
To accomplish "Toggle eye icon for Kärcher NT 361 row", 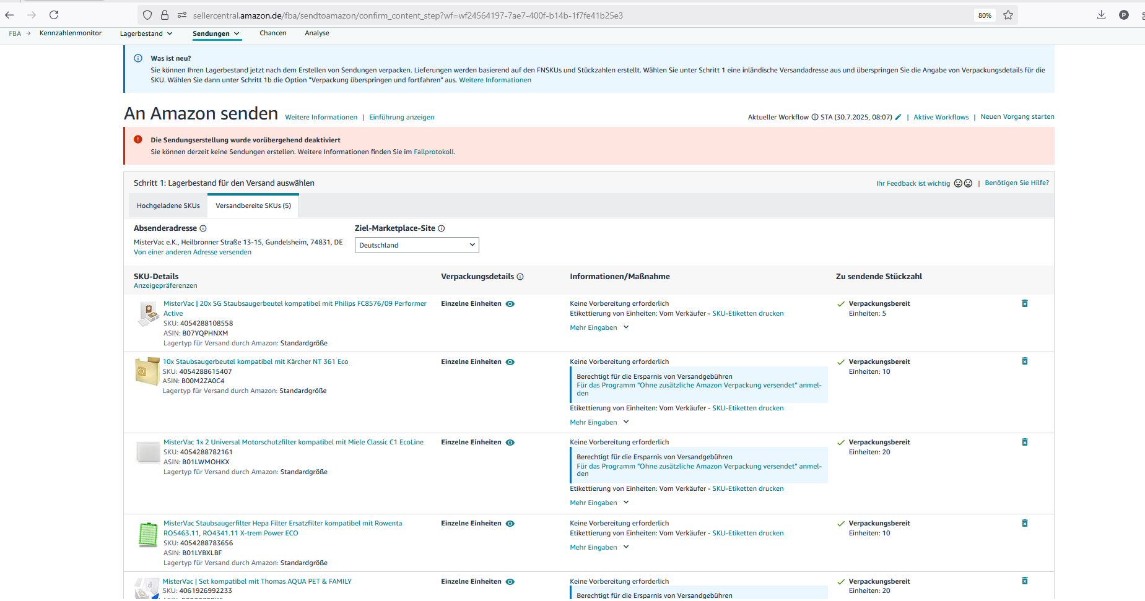I will (x=510, y=362).
